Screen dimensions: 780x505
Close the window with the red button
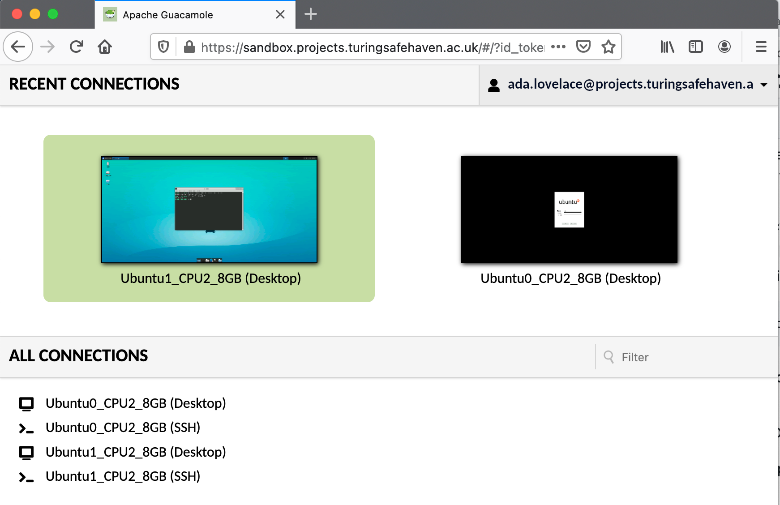click(17, 14)
